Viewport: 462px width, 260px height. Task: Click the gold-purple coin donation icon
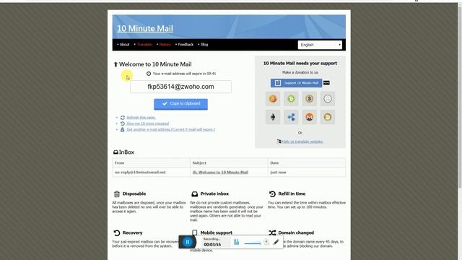pyautogui.click(x=310, y=99)
